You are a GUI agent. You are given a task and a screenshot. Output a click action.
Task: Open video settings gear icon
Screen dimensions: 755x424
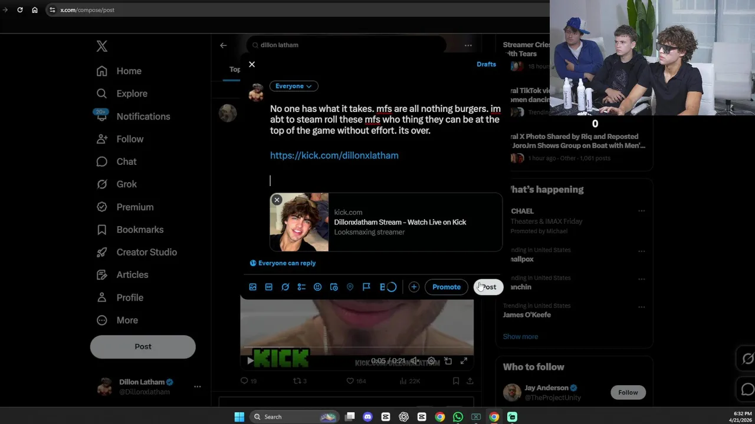click(x=431, y=361)
